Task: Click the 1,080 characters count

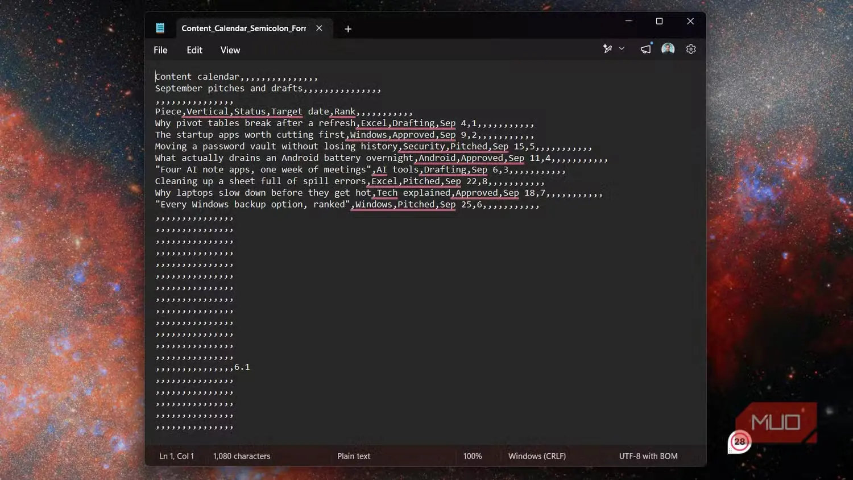Action: 242,456
